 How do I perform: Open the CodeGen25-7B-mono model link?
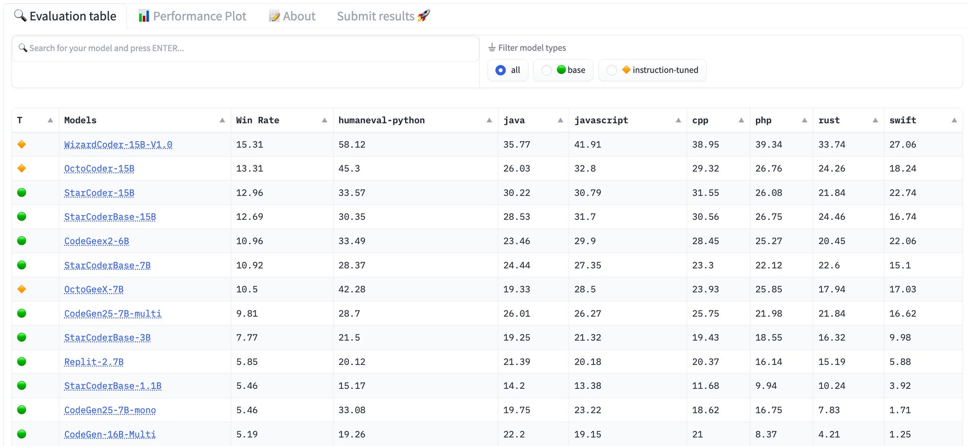(x=110, y=410)
